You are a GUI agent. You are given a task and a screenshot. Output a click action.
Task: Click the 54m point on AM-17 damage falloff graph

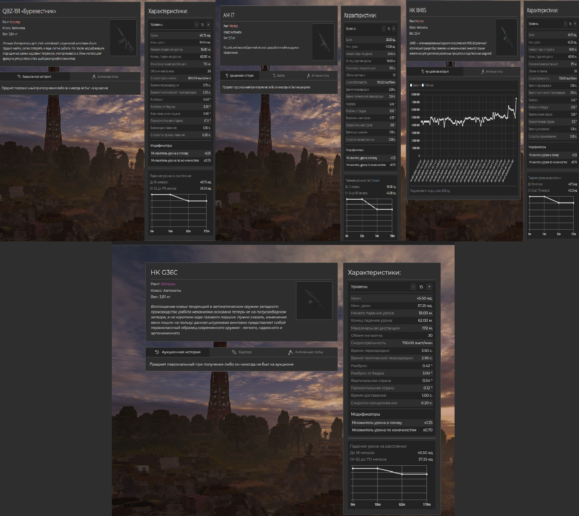point(377,209)
